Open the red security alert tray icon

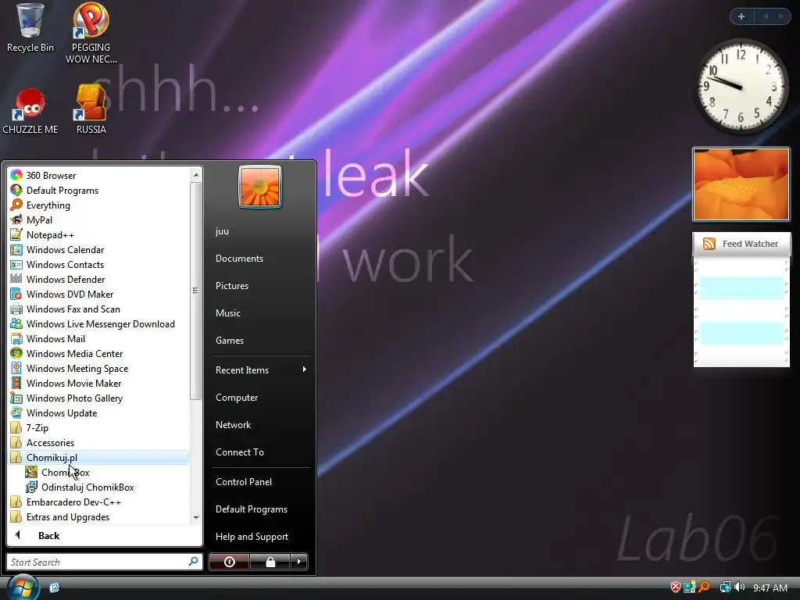(x=675, y=587)
